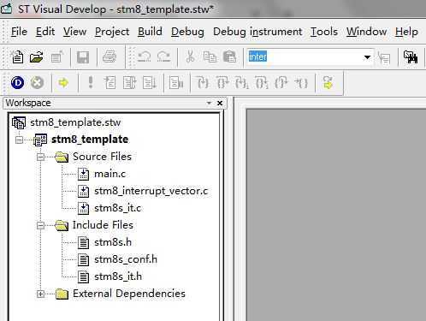Click the Undo arrow icon
This screenshot has height=321, width=426.
(x=145, y=56)
